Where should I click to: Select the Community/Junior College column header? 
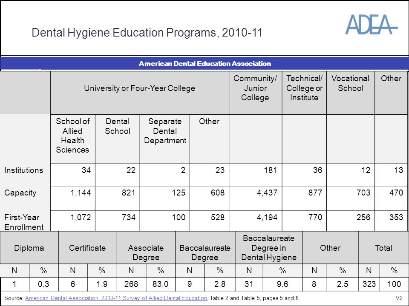coord(255,88)
